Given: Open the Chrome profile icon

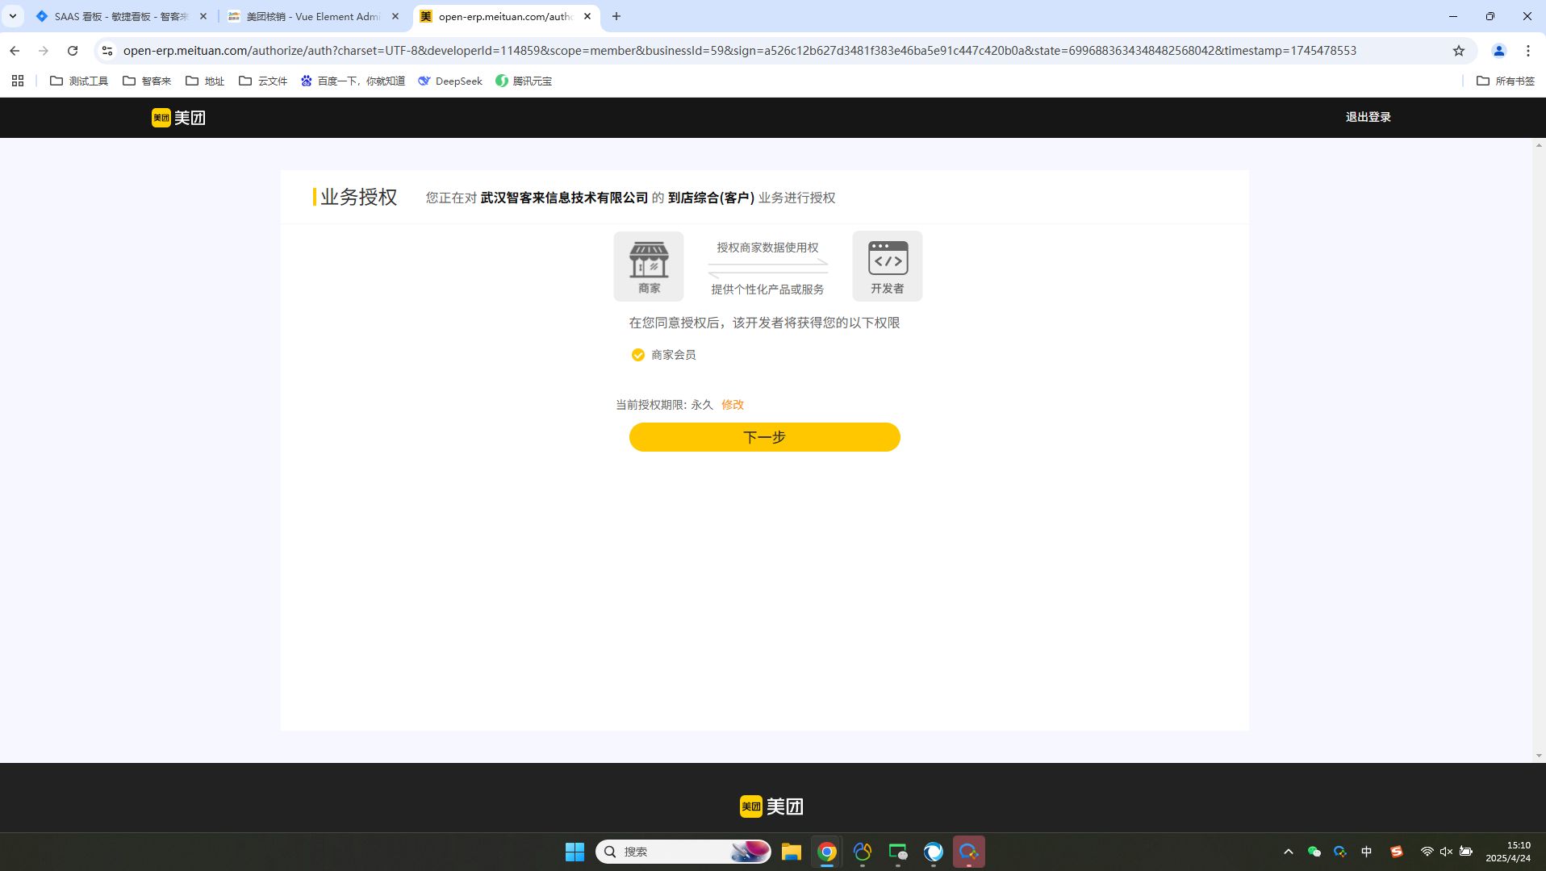Looking at the screenshot, I should tap(1499, 51).
